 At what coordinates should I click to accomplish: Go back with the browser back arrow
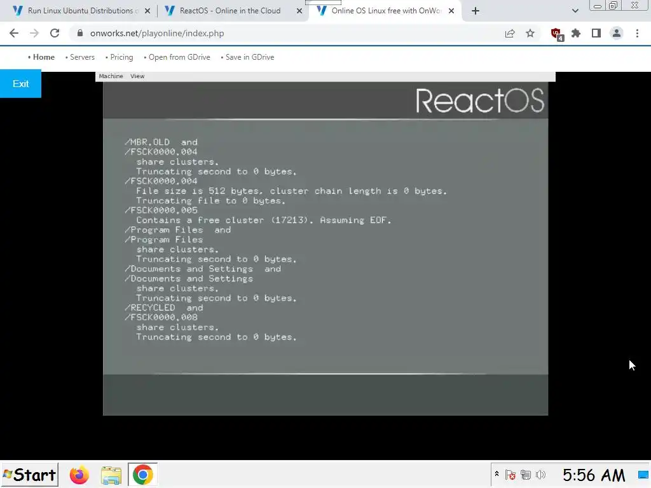click(14, 33)
